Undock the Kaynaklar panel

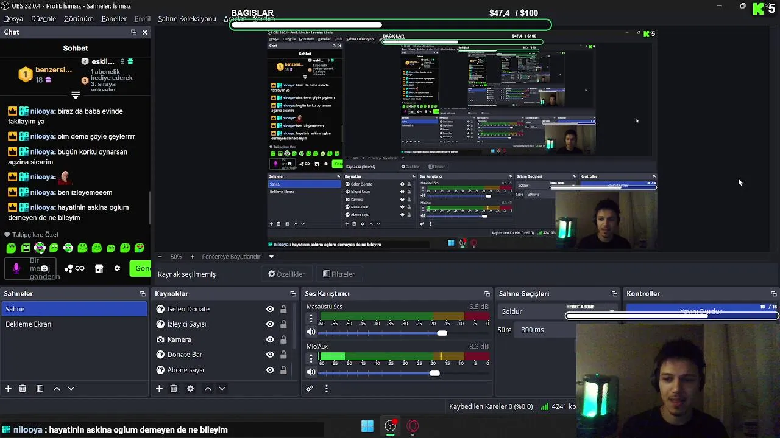coord(292,294)
